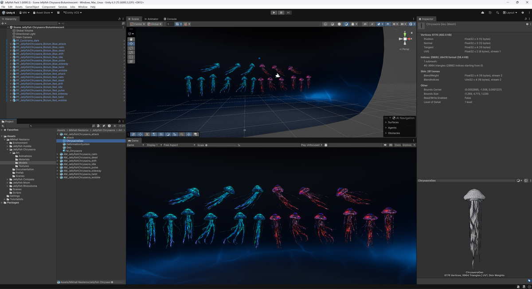Image resolution: width=532 pixels, height=289 pixels.
Task: Click the Hierarchy search field
Action: pos(89,23)
